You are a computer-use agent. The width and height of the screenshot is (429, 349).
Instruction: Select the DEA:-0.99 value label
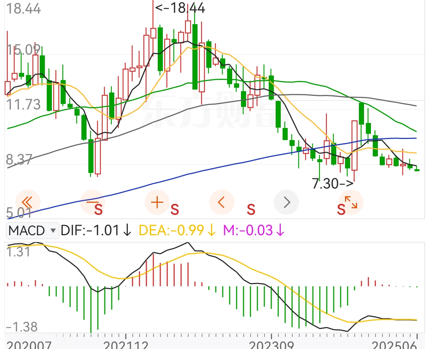[177, 230]
